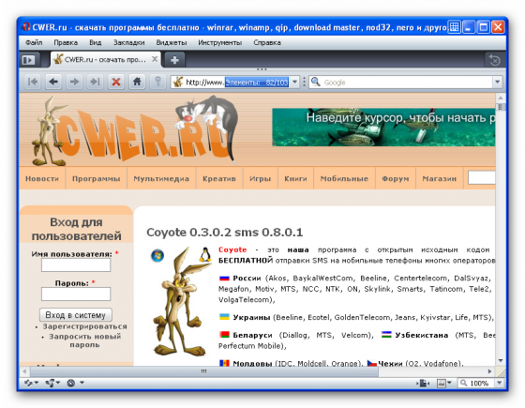Go back one page

pyautogui.click(x=53, y=82)
